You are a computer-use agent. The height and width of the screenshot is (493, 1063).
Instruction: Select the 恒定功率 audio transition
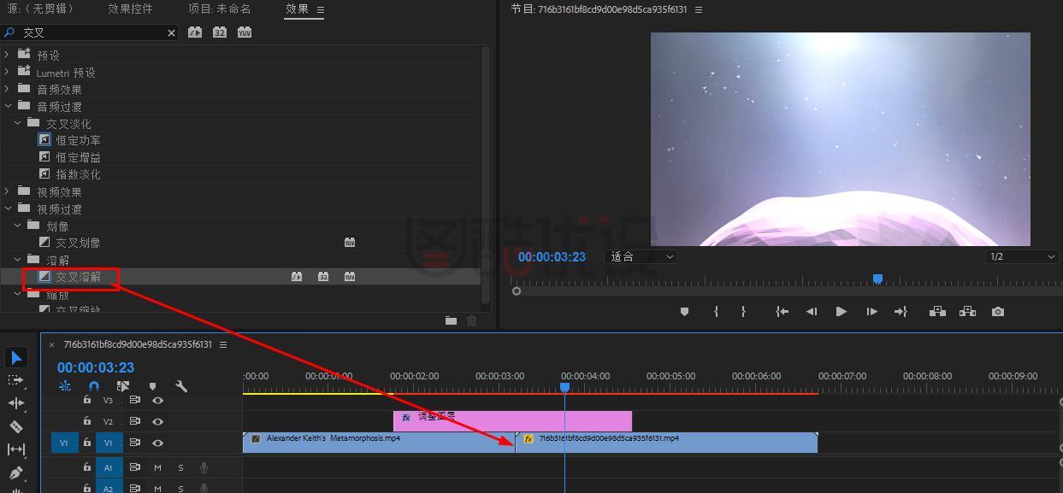click(x=78, y=140)
